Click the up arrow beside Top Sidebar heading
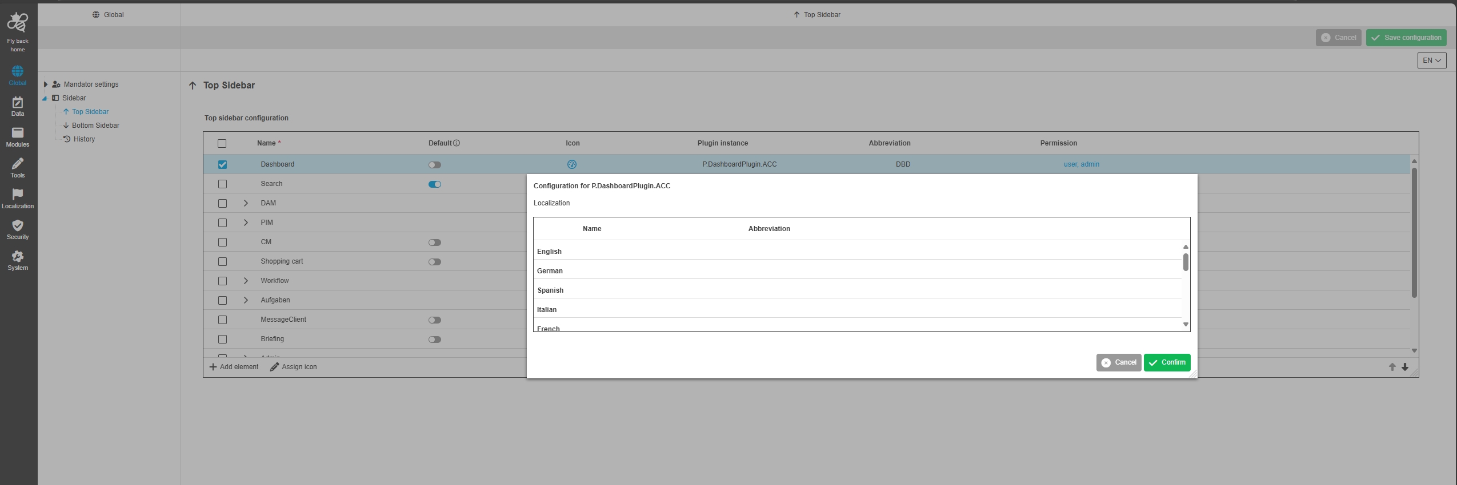The height and width of the screenshot is (485, 1457). (193, 86)
